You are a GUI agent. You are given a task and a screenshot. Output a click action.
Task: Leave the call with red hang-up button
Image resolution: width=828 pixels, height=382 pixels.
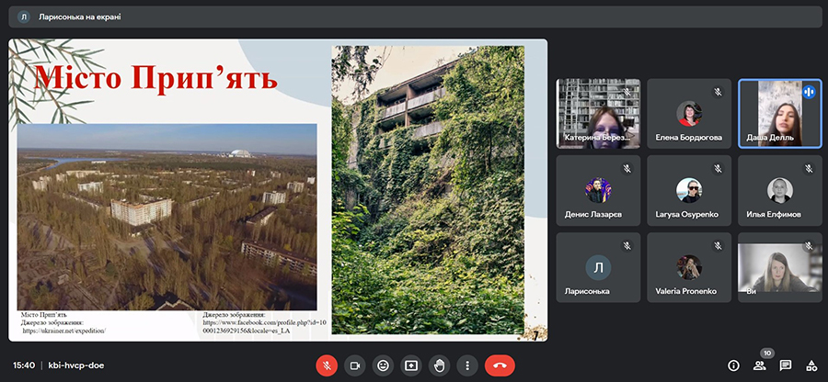[500, 365]
